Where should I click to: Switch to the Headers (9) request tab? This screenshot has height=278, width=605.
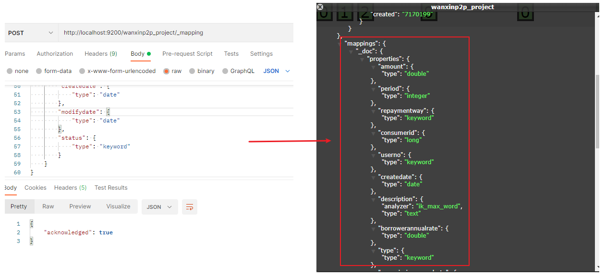click(x=101, y=54)
